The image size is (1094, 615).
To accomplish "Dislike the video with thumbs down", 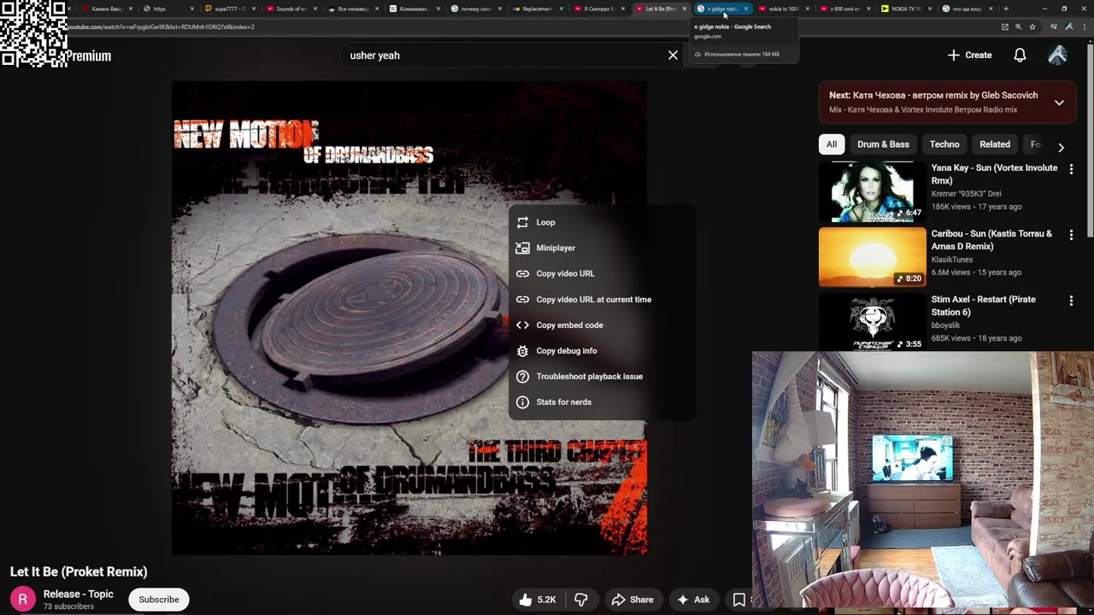I will point(581,600).
